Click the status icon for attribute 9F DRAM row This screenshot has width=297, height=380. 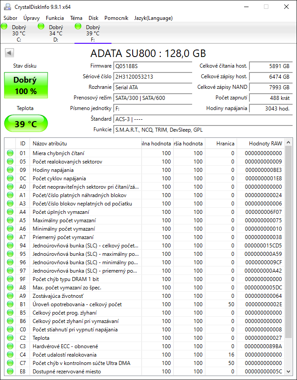(10, 279)
